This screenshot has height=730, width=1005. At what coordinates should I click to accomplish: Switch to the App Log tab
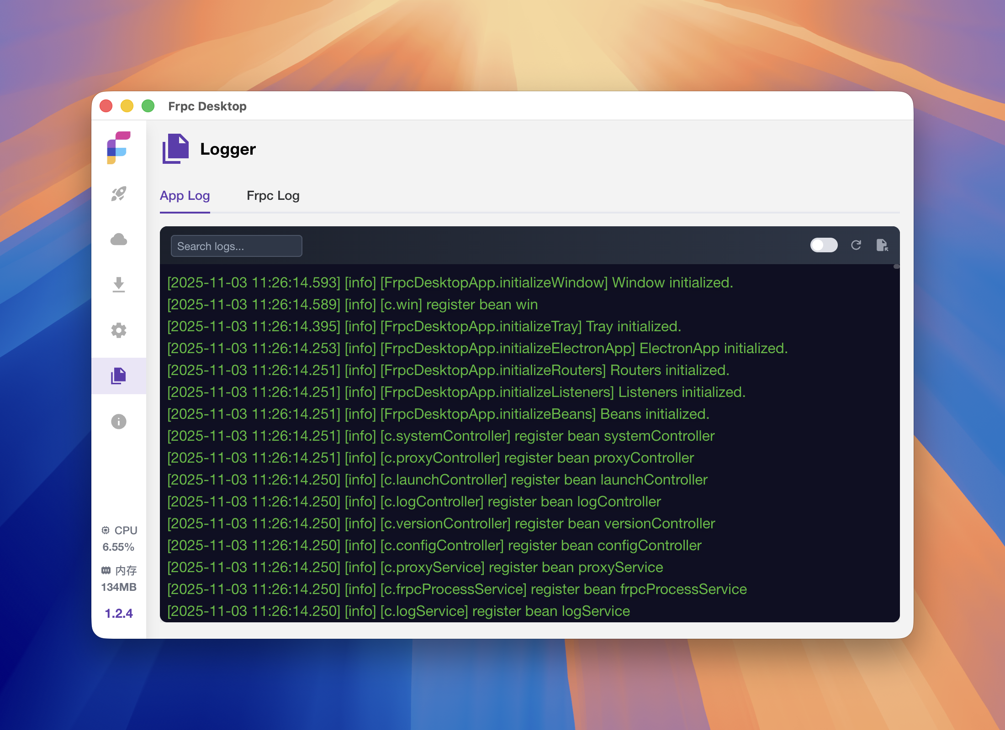coord(185,196)
